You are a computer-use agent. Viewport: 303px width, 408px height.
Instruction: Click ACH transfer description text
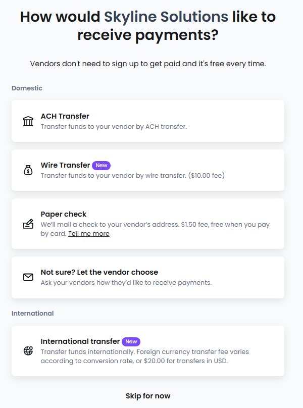(x=114, y=126)
